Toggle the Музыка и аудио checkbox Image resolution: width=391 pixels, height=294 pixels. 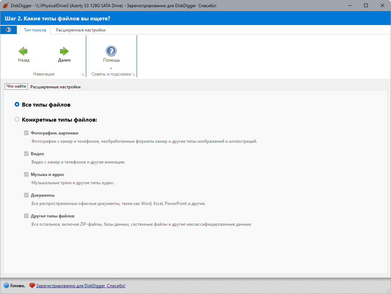26,174
